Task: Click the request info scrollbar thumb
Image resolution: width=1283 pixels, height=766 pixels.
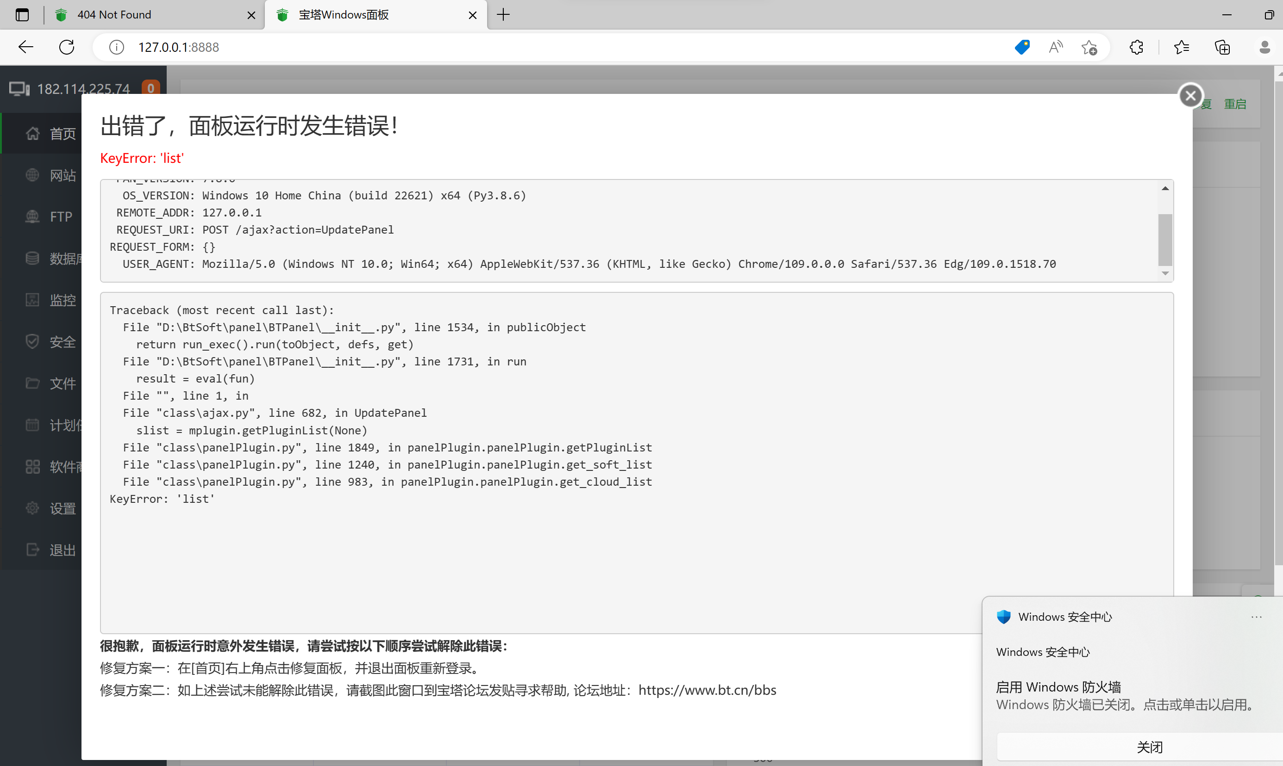Action: point(1165,240)
